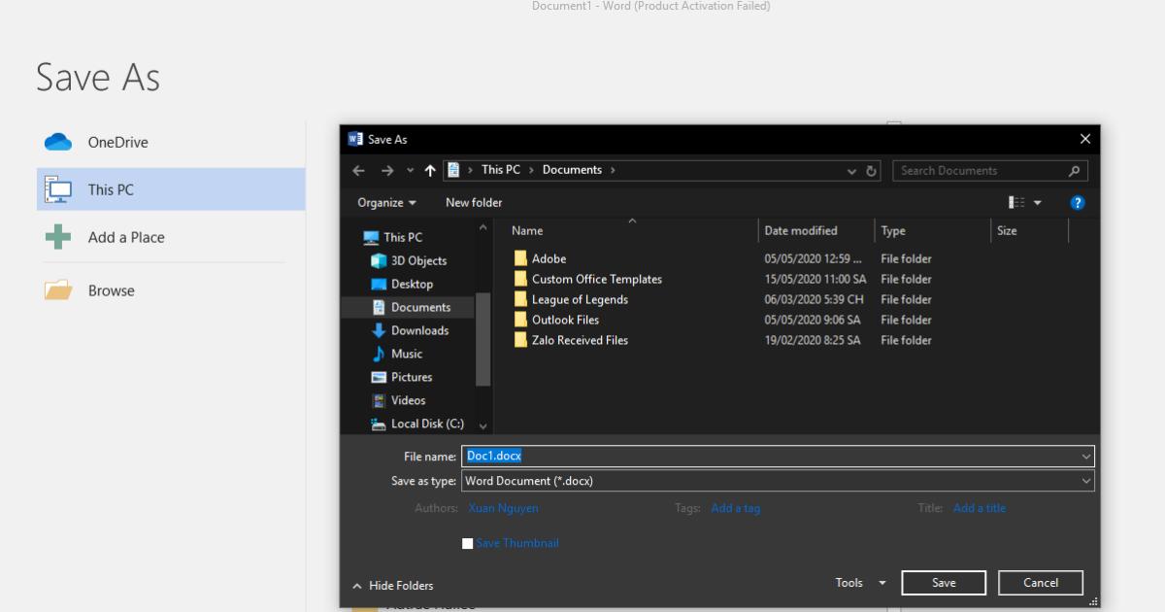Click the OneDrive cloud icon

tap(58, 142)
